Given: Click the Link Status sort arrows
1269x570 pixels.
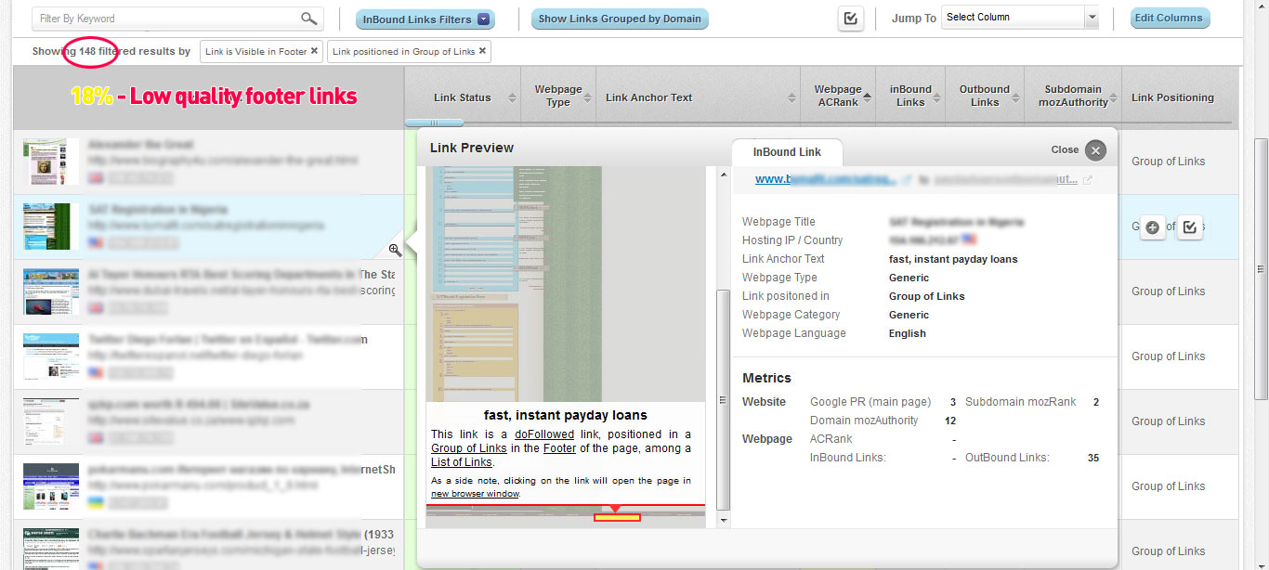Looking at the screenshot, I should tap(512, 97).
